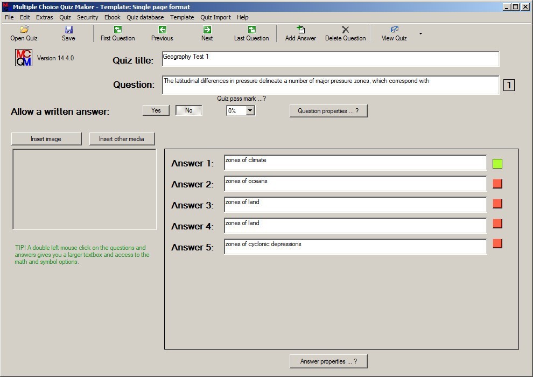
Task: Open the Edit menu
Action: click(25, 17)
